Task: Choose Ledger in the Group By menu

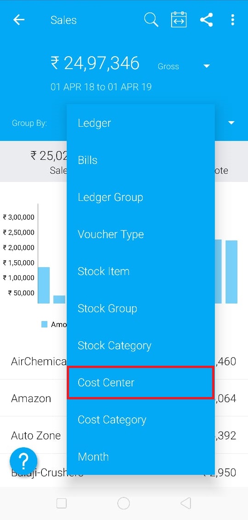Action: 140,123
